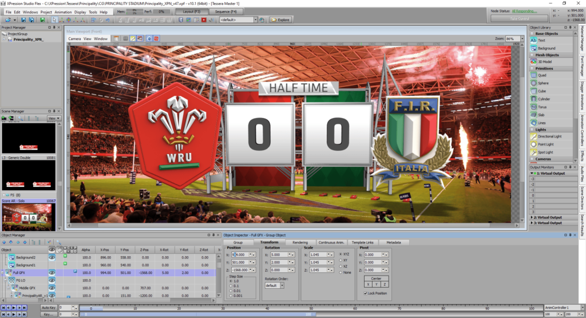This screenshot has width=586, height=318.
Task: Set step size to 0.1
Action: (x=230, y=286)
